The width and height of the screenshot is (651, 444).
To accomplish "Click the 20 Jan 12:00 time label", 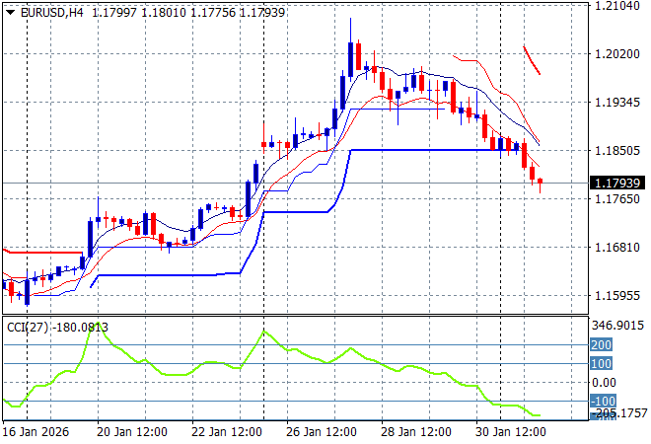I will tap(132, 432).
